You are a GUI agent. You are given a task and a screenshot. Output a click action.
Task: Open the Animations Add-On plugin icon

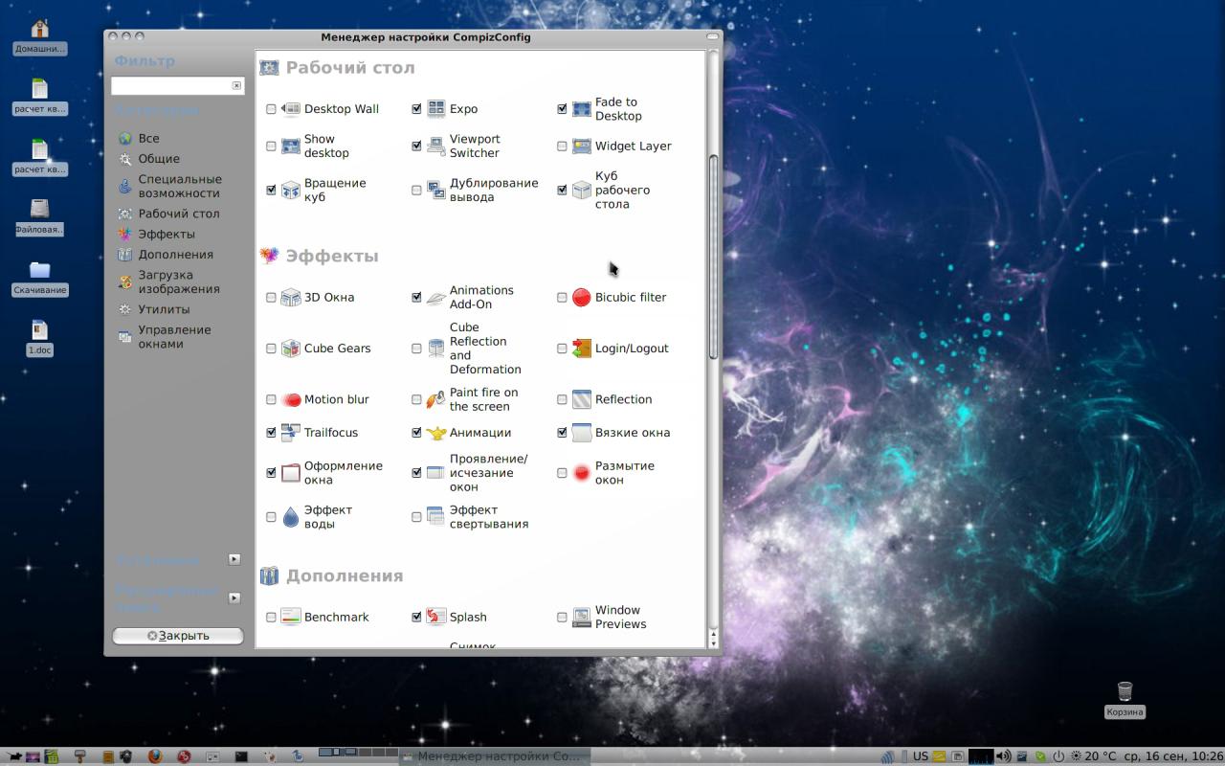(x=436, y=298)
